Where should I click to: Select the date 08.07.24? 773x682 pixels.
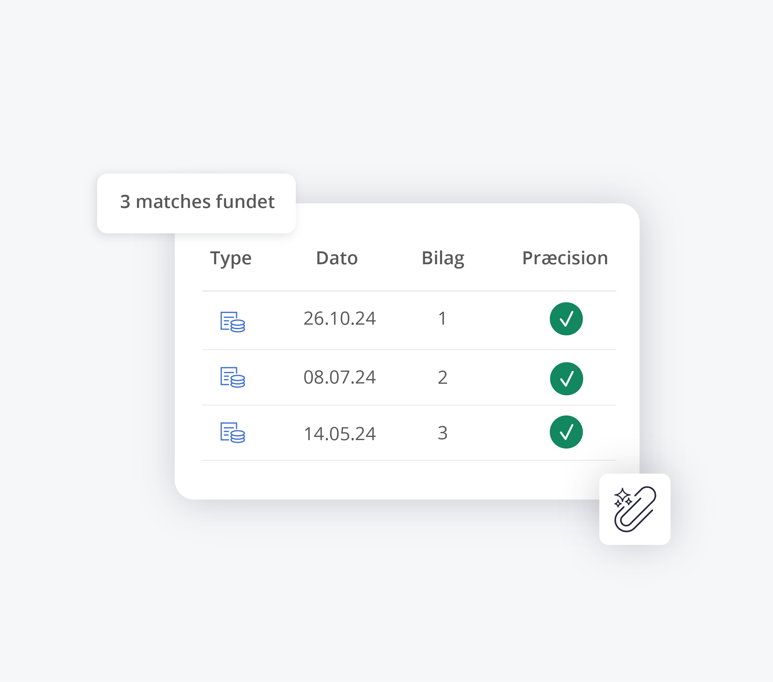[x=340, y=377]
